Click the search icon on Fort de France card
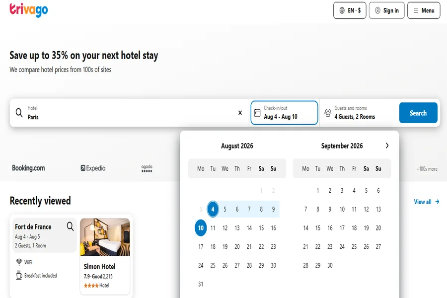 point(70,226)
